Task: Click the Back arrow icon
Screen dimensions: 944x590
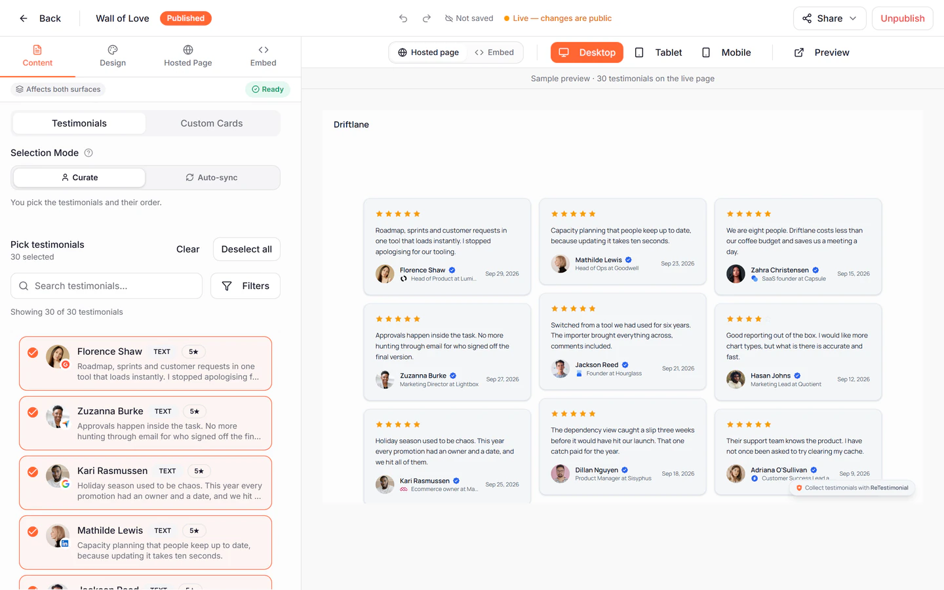Action: tap(24, 18)
